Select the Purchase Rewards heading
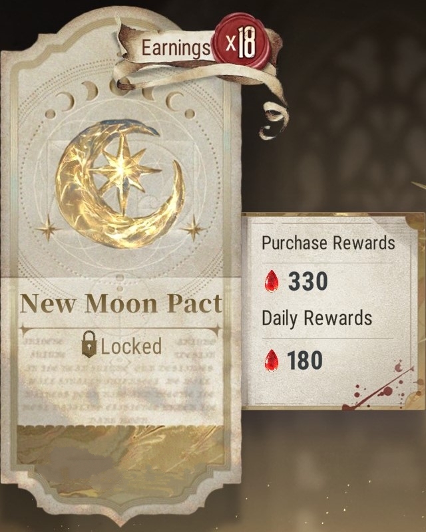Viewport: 426px width, 532px height. (328, 243)
